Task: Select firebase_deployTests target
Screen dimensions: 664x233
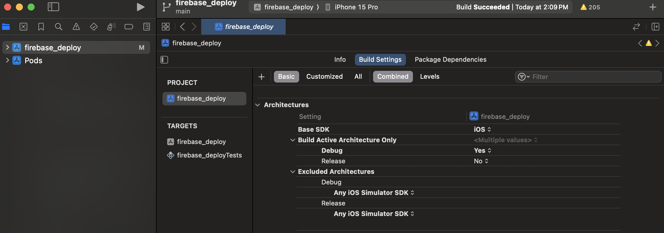Action: [204, 155]
